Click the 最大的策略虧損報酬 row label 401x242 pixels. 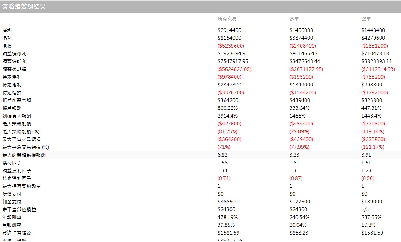24,155
